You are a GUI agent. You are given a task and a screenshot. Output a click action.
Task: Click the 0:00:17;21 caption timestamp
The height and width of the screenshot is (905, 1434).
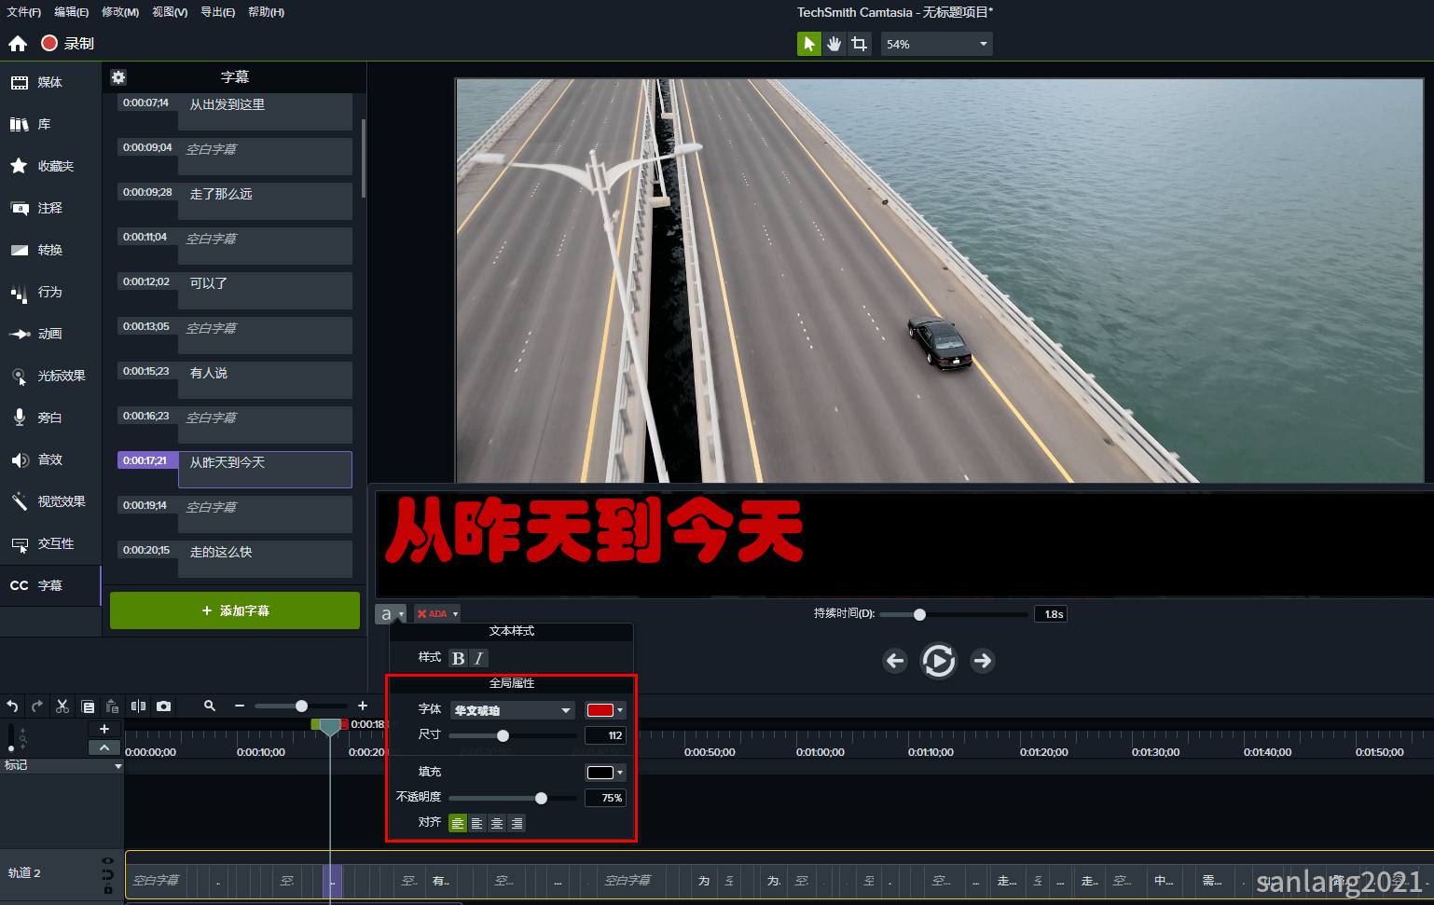tap(146, 460)
